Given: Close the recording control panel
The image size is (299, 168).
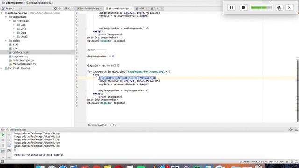Looking at the screenshot, I should 290,7.
